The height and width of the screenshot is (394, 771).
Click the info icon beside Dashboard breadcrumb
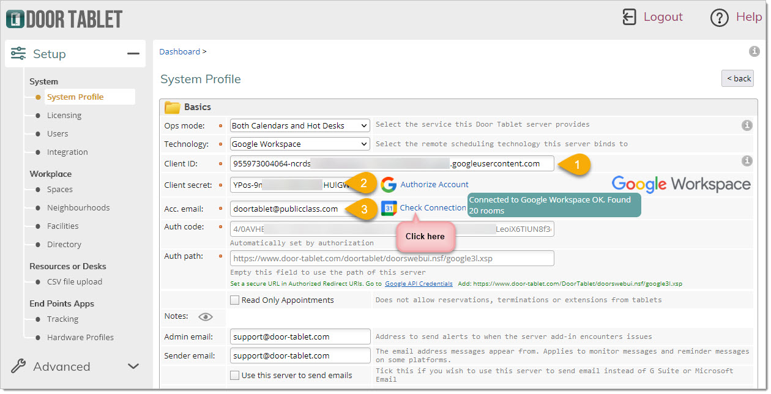click(x=754, y=51)
